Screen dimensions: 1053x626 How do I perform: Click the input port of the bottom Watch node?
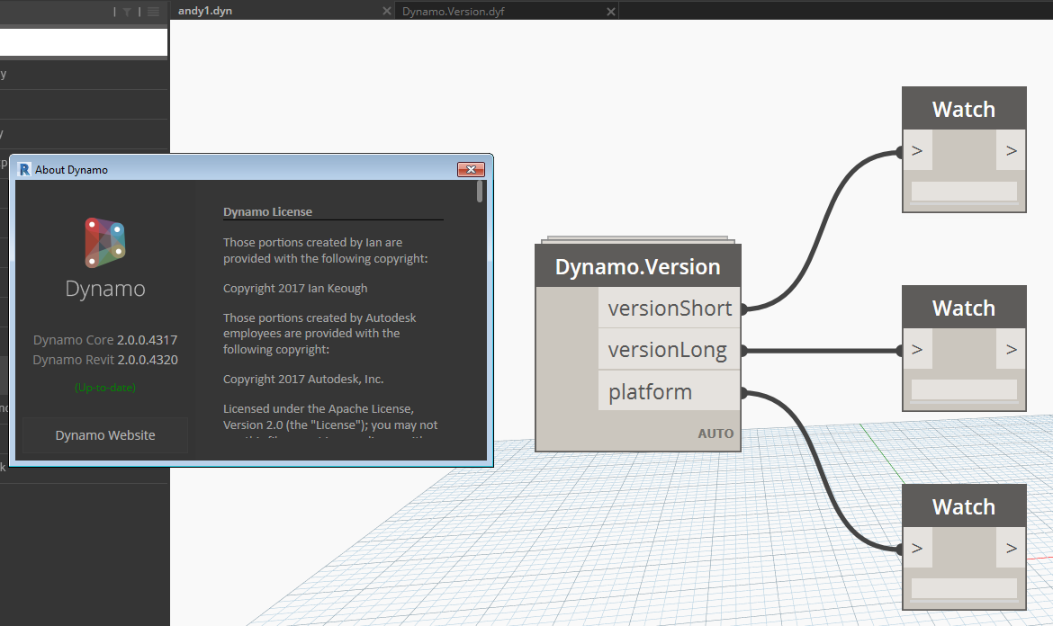pos(915,548)
